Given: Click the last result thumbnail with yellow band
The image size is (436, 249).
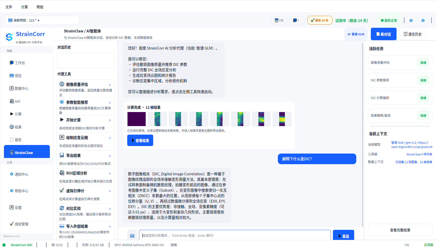Looking at the screenshot, I should pyautogui.click(x=282, y=119).
